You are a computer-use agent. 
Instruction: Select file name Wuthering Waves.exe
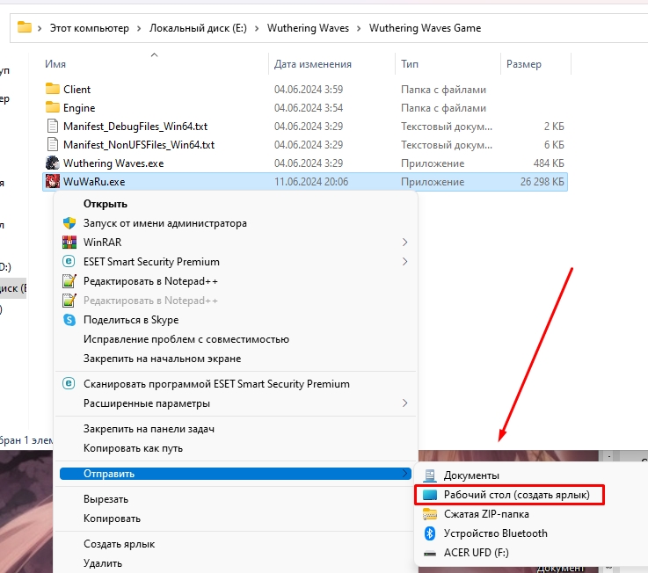click(113, 163)
